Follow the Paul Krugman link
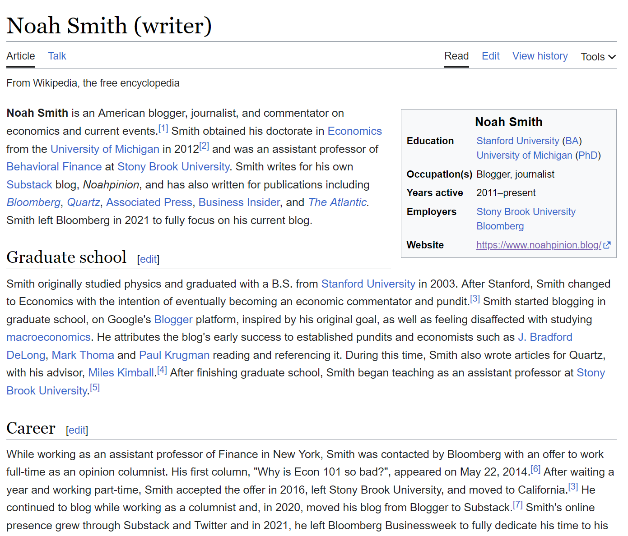The image size is (628, 536). [174, 355]
